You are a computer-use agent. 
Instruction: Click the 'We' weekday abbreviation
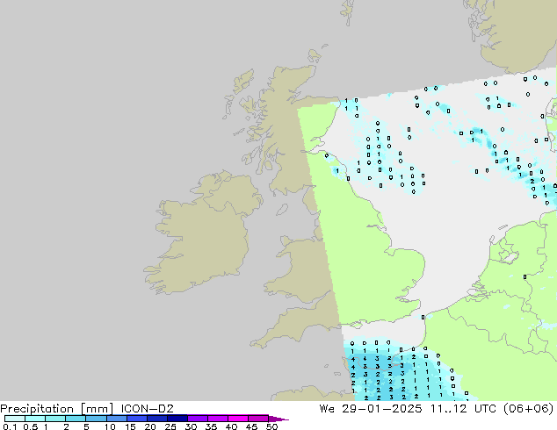tap(327, 408)
